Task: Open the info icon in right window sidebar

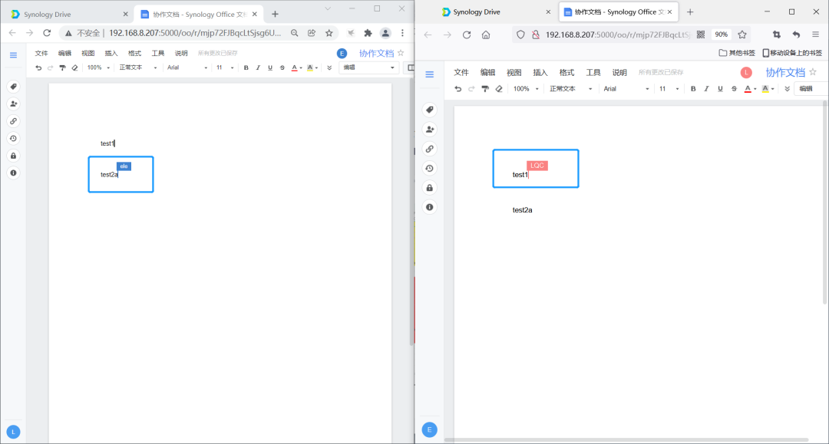Action: coord(429,207)
